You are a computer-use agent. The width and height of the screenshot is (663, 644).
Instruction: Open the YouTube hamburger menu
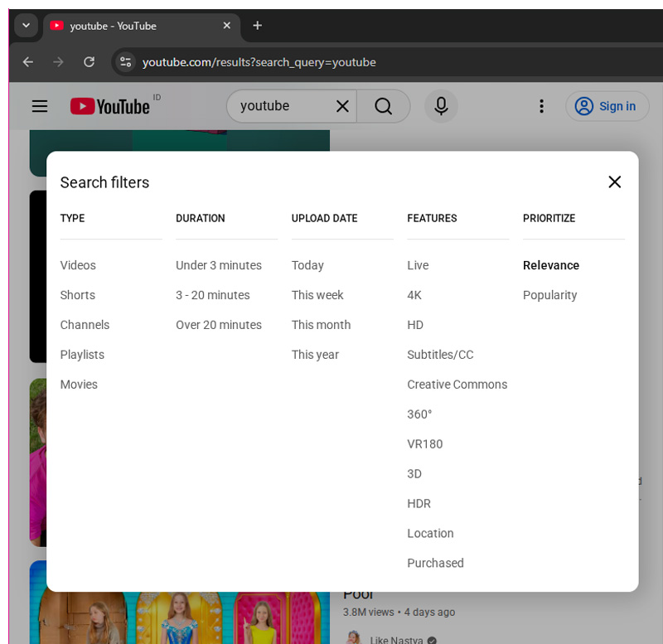click(39, 106)
